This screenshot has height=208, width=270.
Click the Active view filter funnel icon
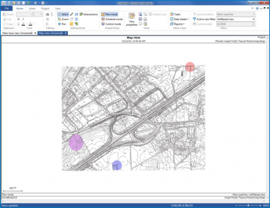point(194,19)
